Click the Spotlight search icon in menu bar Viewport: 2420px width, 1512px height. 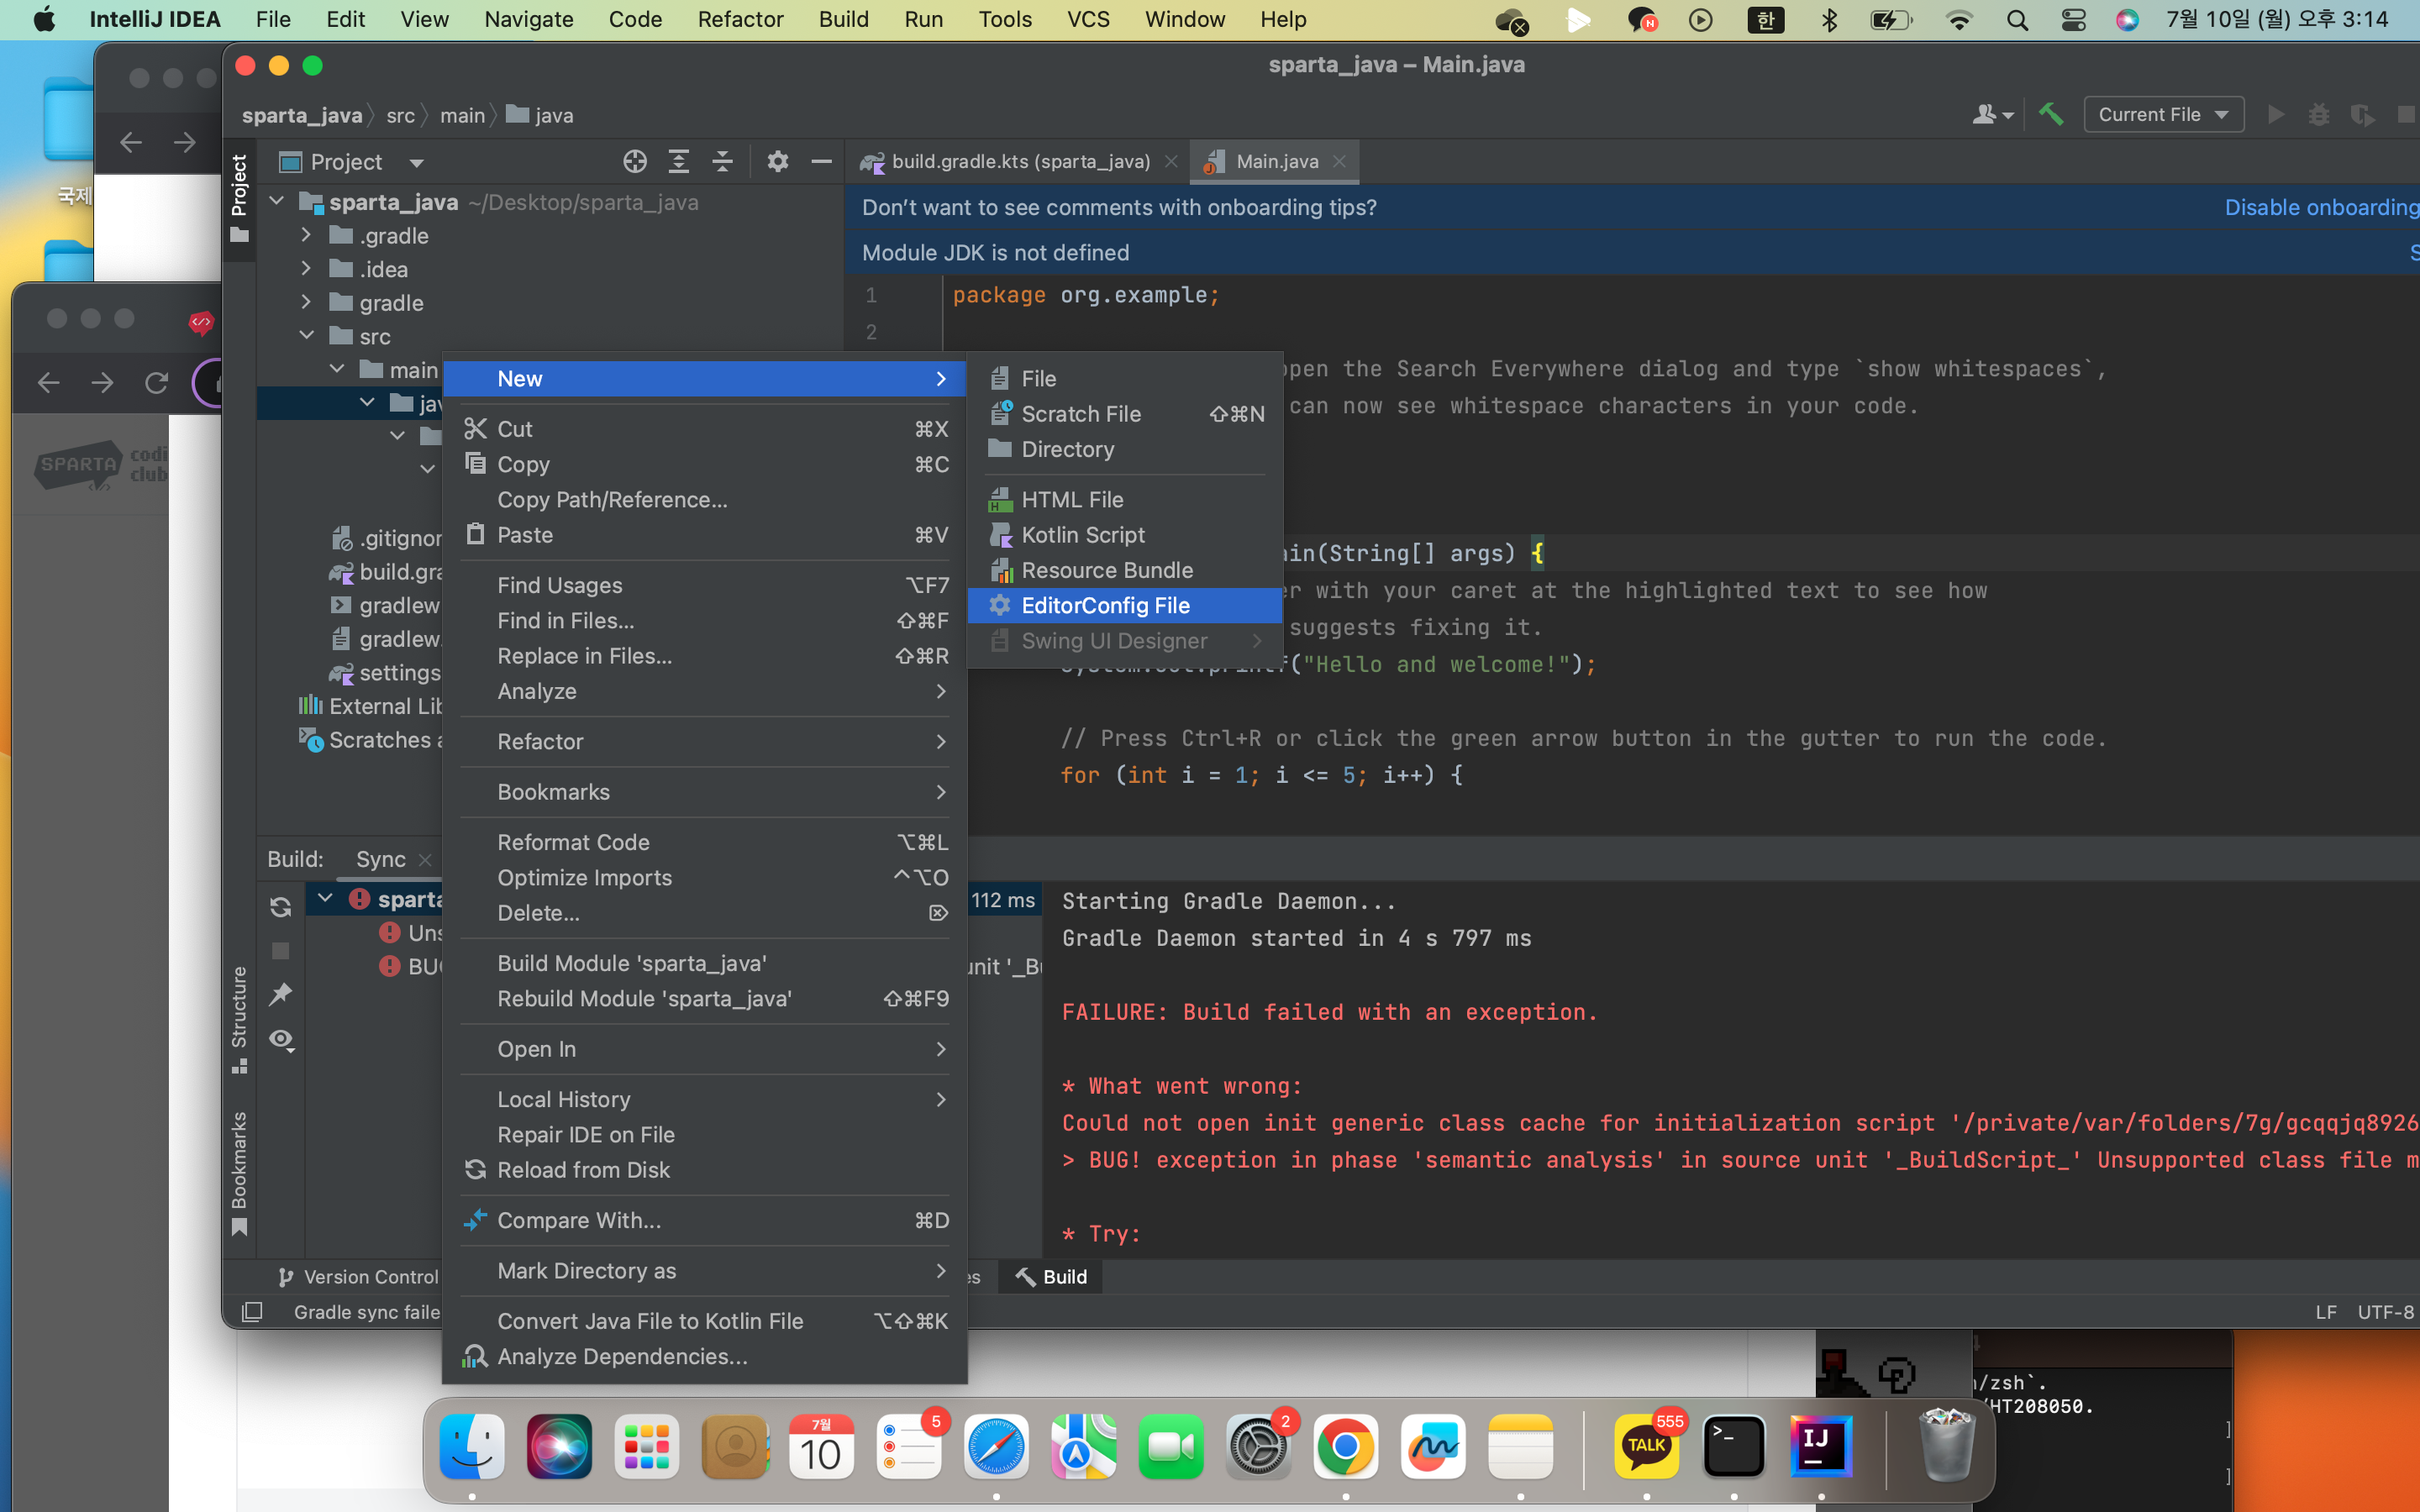pyautogui.click(x=2017, y=20)
